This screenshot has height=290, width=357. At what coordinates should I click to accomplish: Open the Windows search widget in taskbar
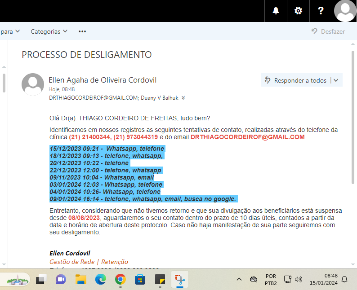pos(16,280)
